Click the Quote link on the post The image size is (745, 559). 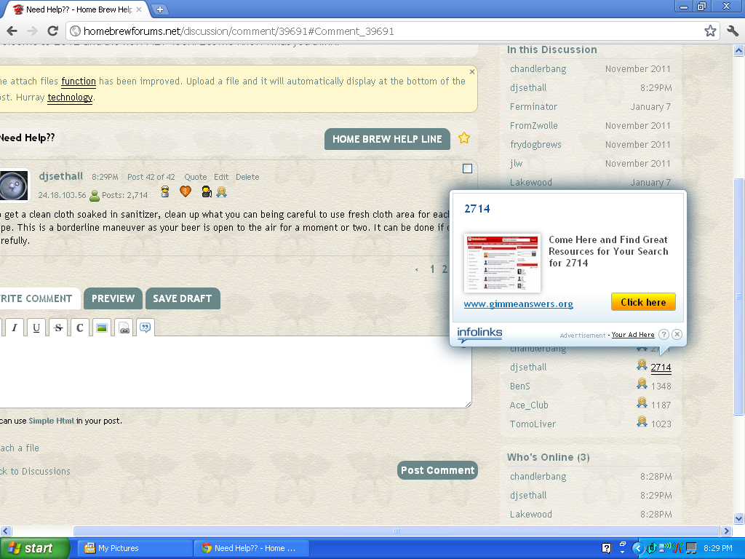(195, 177)
